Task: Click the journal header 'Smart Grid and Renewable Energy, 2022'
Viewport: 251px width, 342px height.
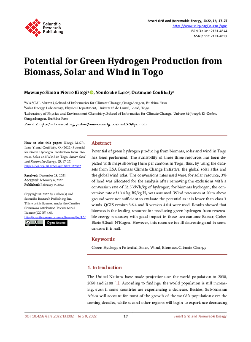Action: point(187,21)
